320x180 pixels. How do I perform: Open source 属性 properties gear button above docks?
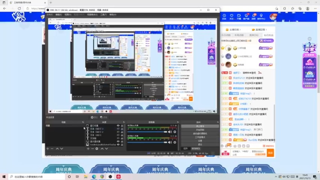pos(94,117)
